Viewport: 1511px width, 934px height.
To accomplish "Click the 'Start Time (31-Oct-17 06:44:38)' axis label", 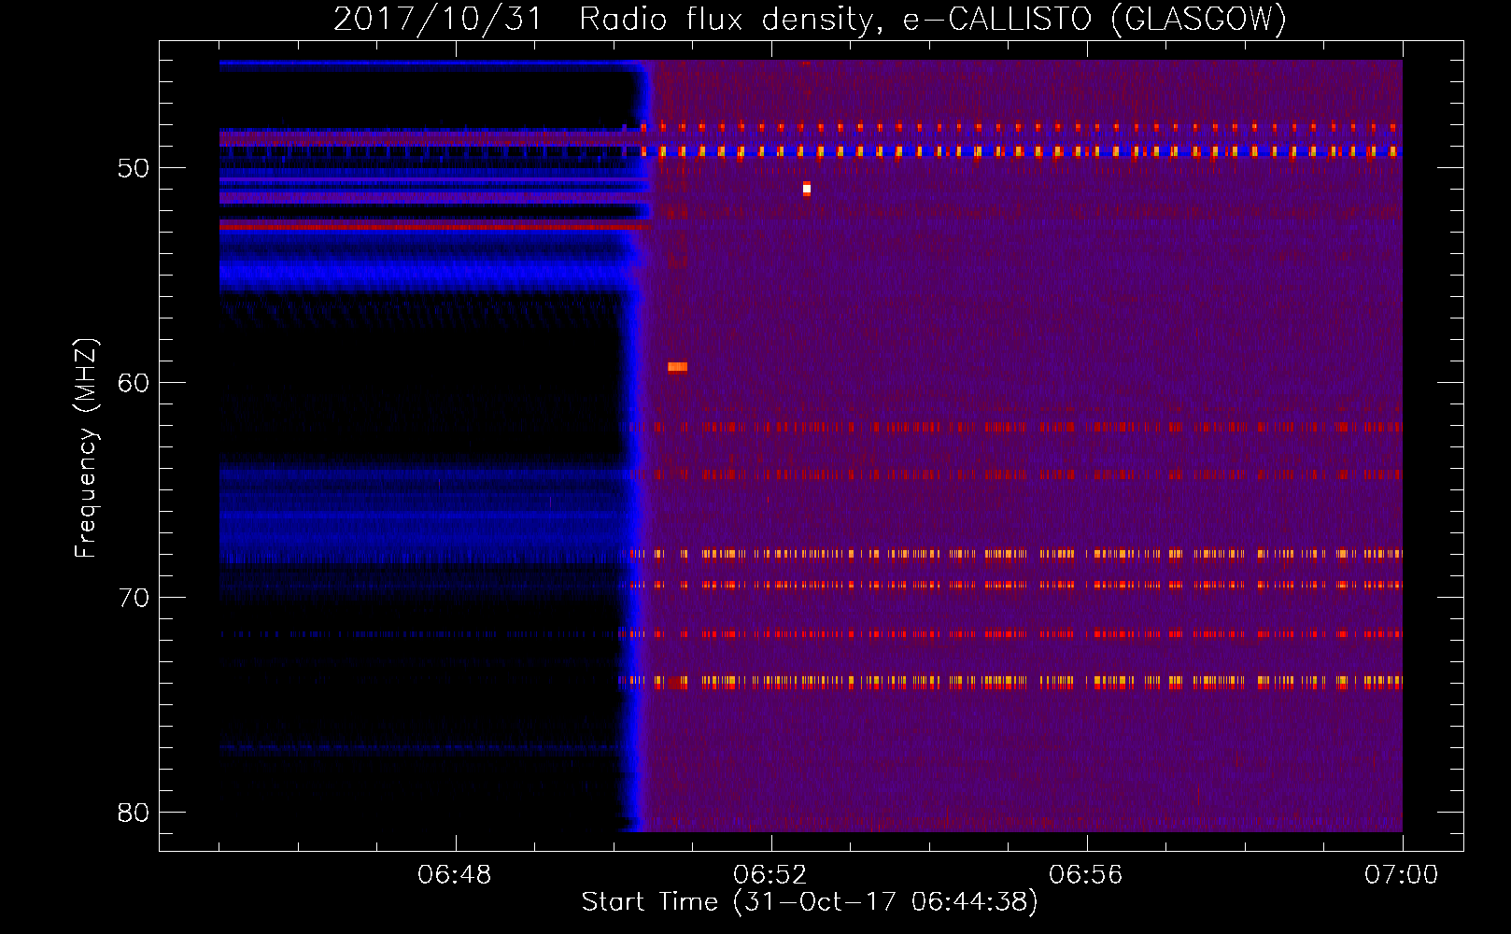I will click(x=810, y=902).
